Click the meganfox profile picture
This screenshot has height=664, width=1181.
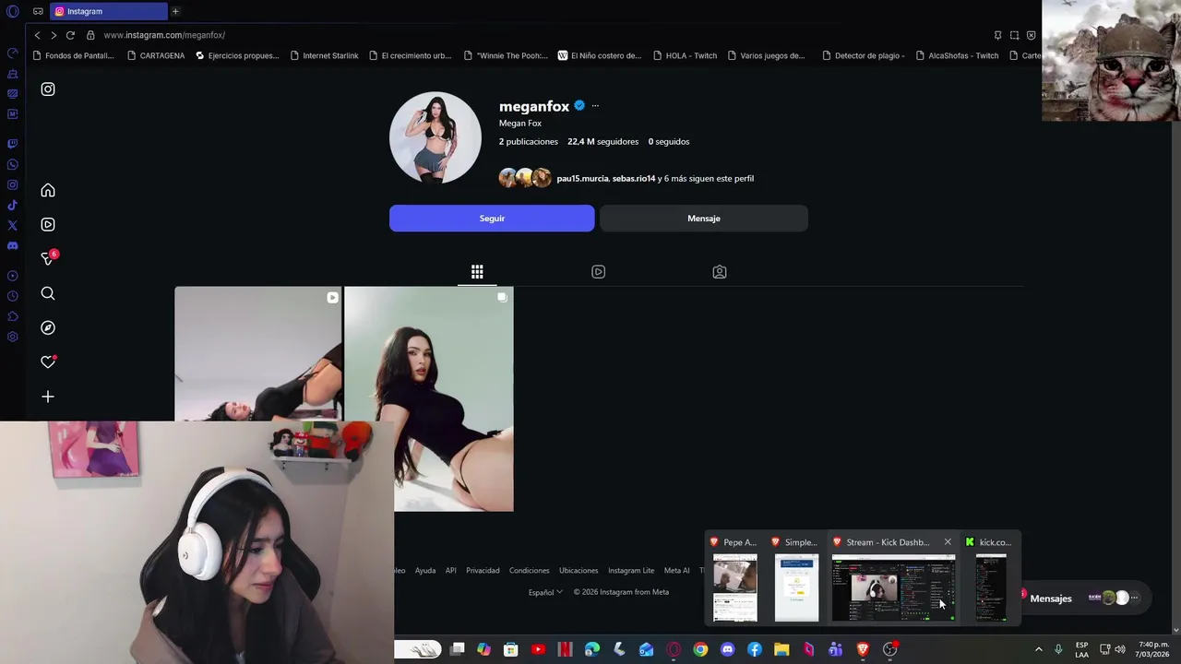(435, 137)
